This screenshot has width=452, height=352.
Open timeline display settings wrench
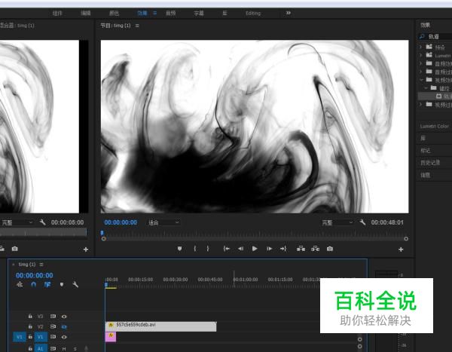pyautogui.click(x=75, y=284)
